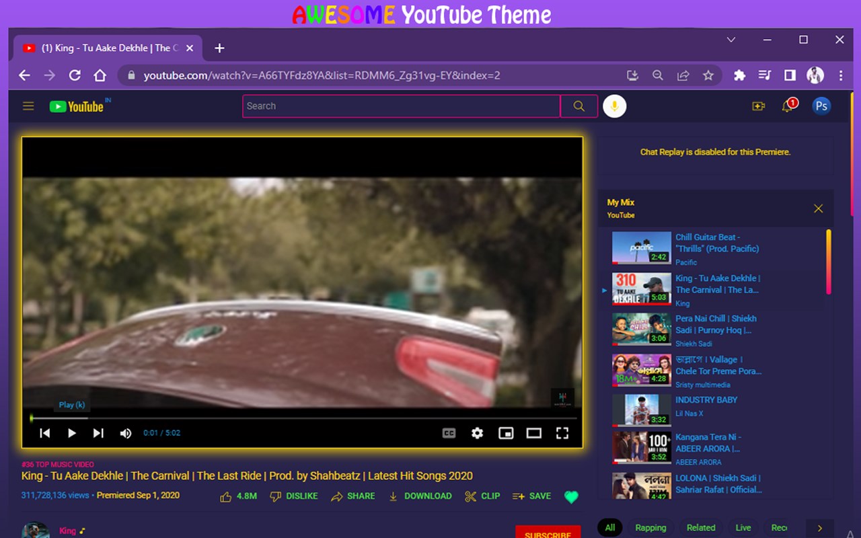Click the King channel name link
Image resolution: width=861 pixels, height=538 pixels.
67,531
